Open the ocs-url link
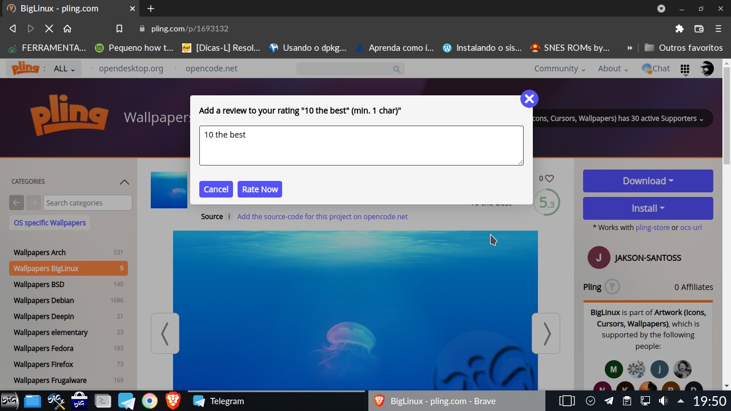The width and height of the screenshot is (731, 411). pos(691,227)
